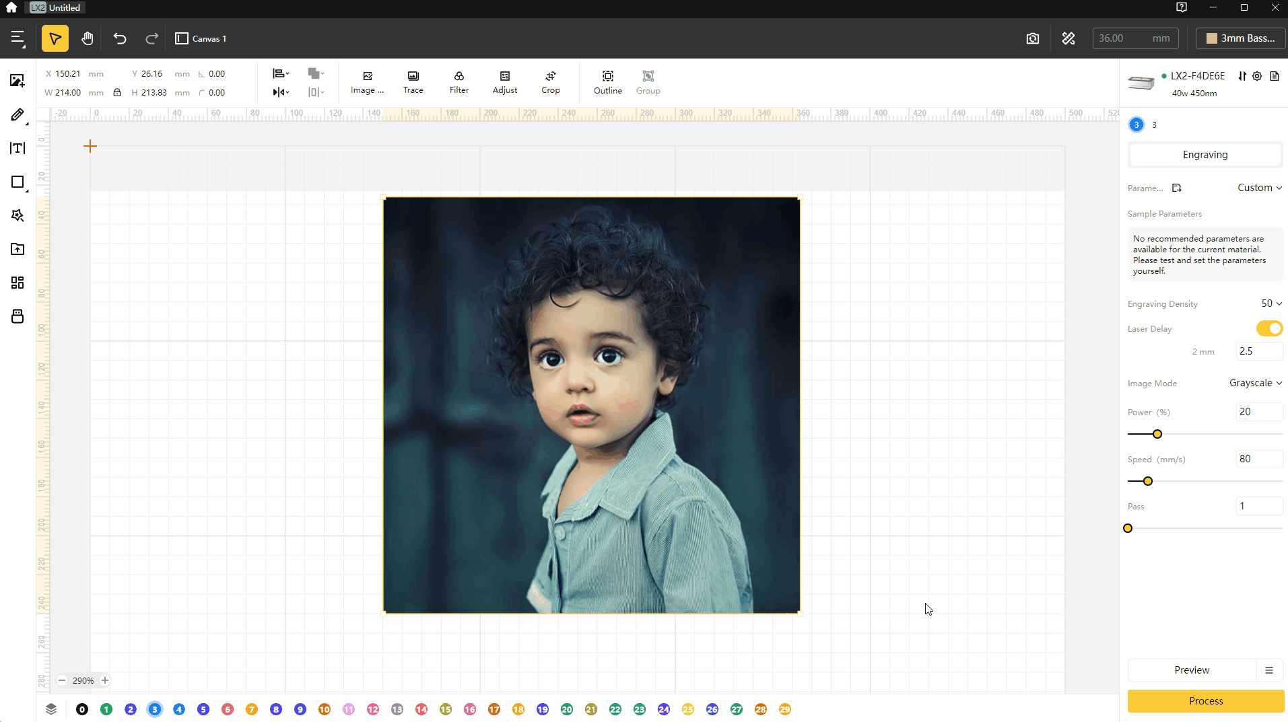Select layer color 17
This screenshot has height=722, width=1288.
coord(494,709)
